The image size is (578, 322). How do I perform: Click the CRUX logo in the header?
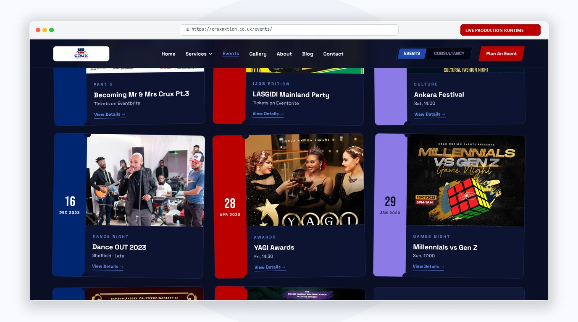coord(81,54)
